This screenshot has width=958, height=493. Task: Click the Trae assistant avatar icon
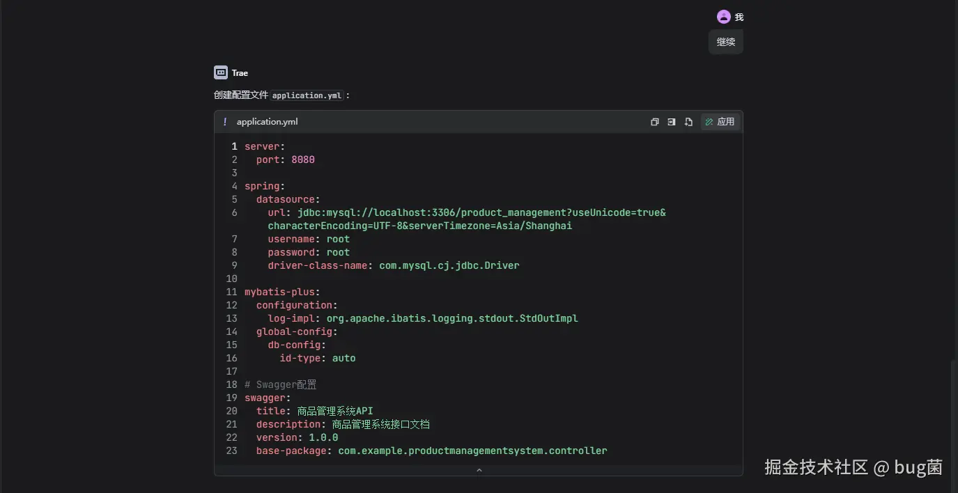tap(221, 72)
